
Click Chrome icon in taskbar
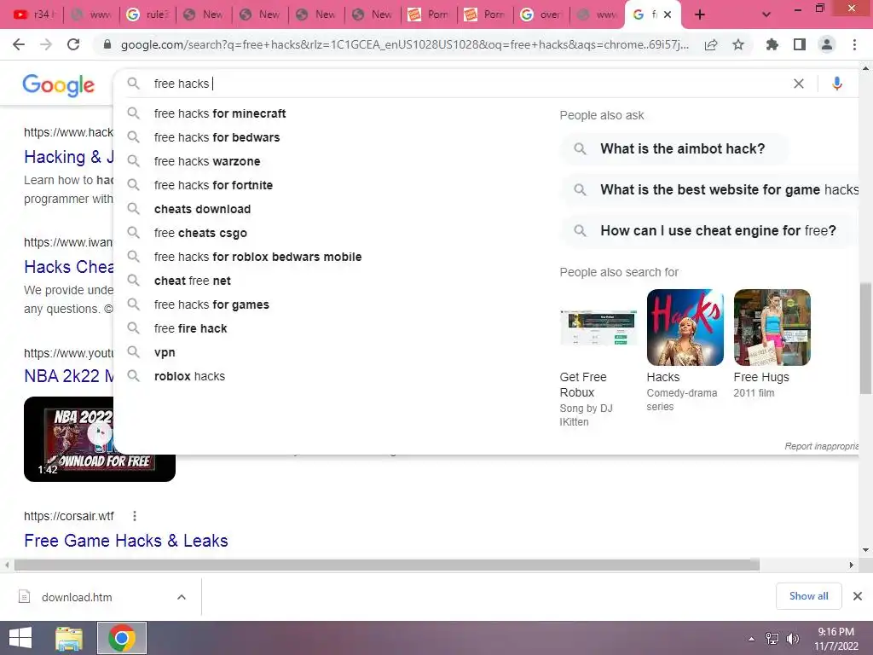point(122,638)
